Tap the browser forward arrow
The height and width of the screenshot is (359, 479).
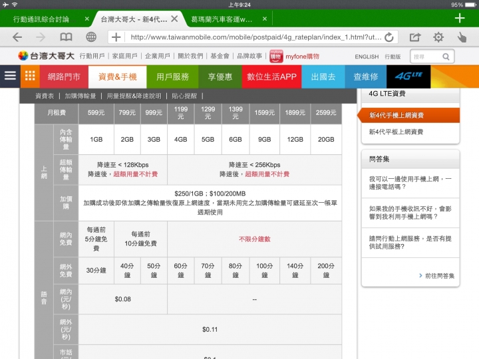(41, 37)
